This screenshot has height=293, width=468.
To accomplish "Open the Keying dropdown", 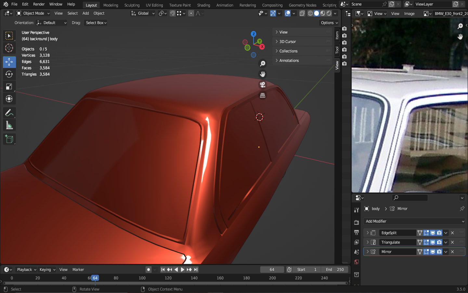I will pyautogui.click(x=47, y=270).
